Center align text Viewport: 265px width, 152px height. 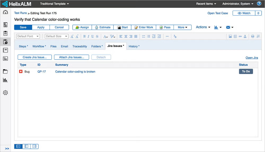(x=126, y=36)
